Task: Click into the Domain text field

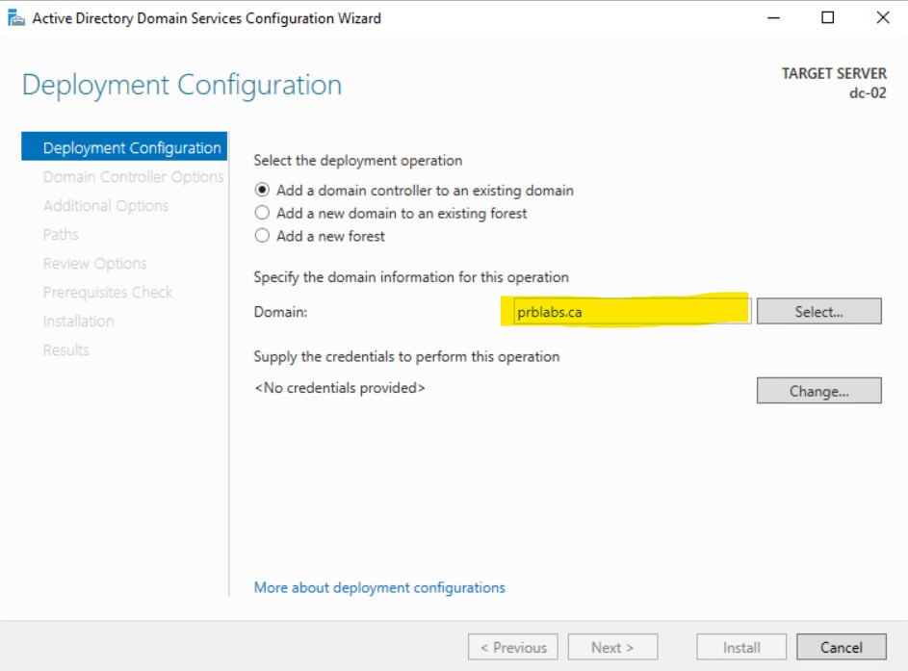Action: pyautogui.click(x=631, y=312)
